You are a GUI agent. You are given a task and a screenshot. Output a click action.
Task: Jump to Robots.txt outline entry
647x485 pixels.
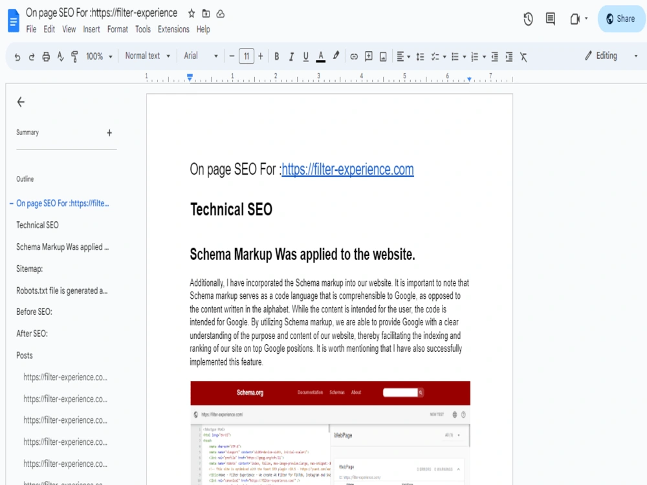(x=62, y=291)
